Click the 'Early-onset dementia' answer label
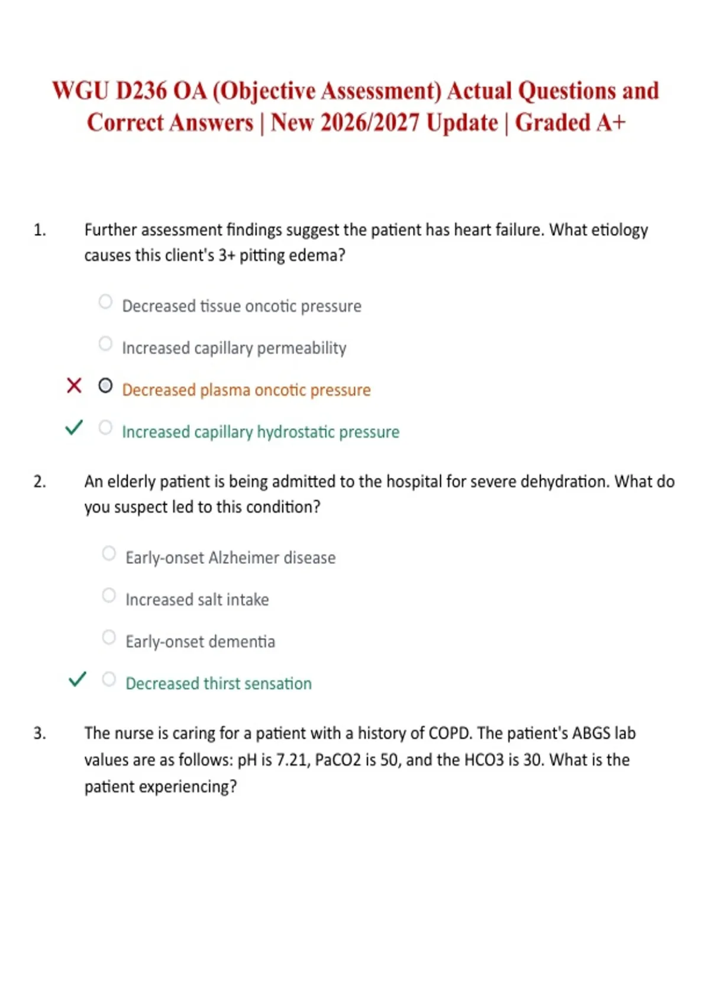This screenshot has height=1007, width=710. pos(200,642)
